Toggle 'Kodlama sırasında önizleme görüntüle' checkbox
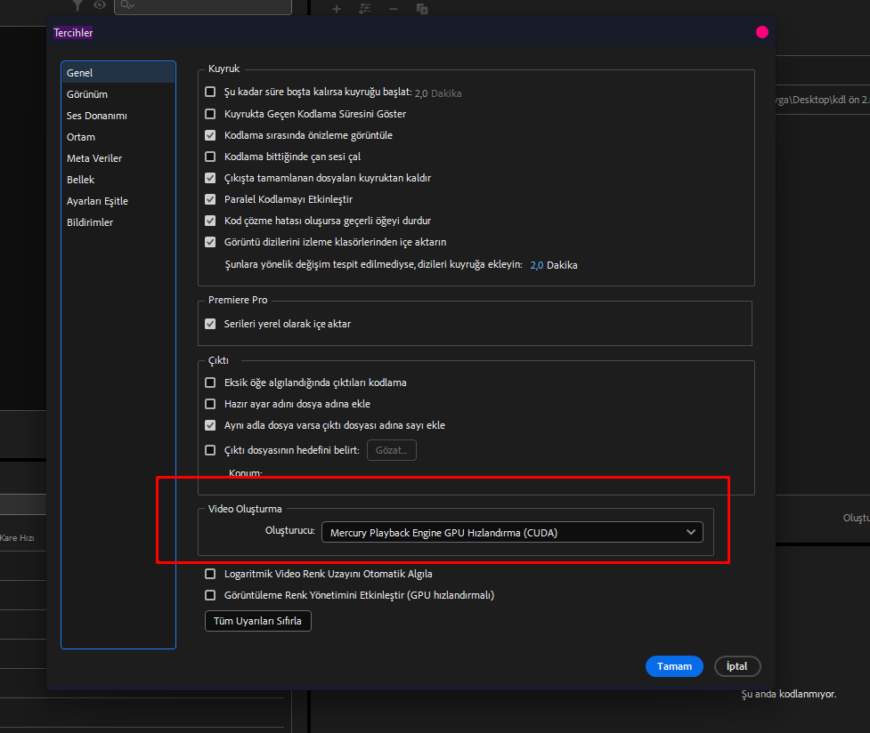Viewport: 870px width, 733px height. pyautogui.click(x=210, y=134)
